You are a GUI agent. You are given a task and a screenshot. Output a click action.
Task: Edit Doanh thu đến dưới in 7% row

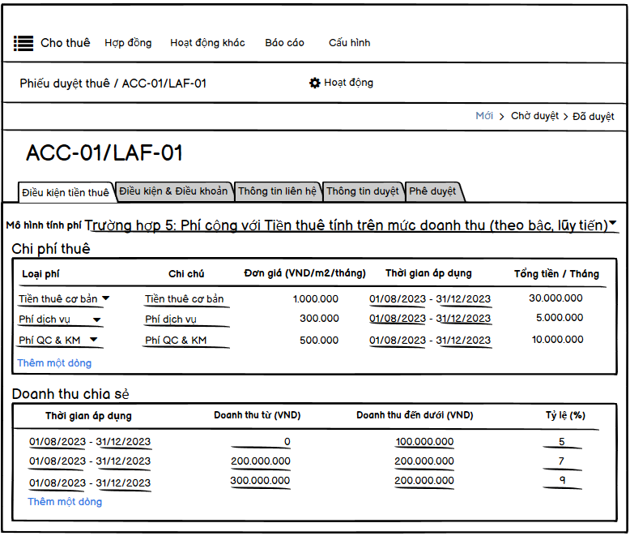424,461
